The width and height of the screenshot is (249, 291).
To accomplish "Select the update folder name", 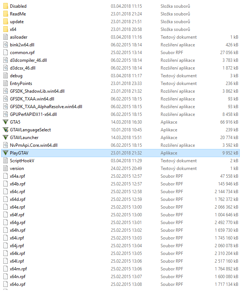I will pos(17,22).
